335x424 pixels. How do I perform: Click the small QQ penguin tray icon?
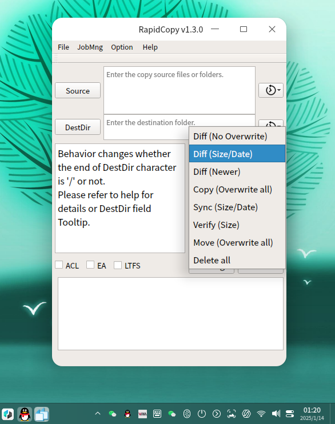[127, 414]
